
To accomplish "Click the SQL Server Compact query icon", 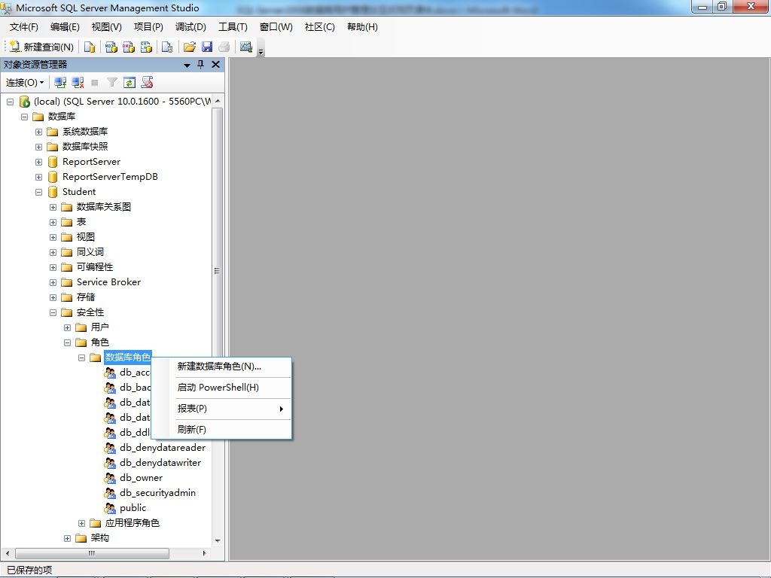I will coord(167,47).
